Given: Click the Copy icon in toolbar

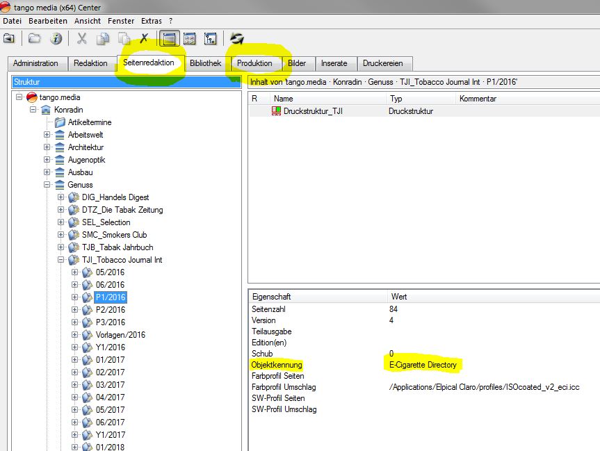Looking at the screenshot, I should 103,39.
